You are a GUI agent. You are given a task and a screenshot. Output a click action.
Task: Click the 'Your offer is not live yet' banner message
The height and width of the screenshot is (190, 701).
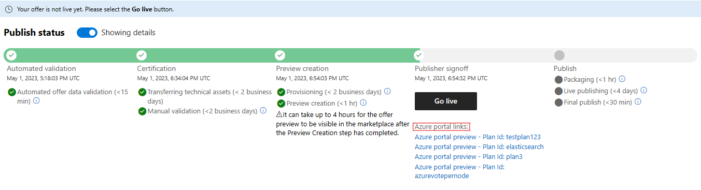pos(95,9)
